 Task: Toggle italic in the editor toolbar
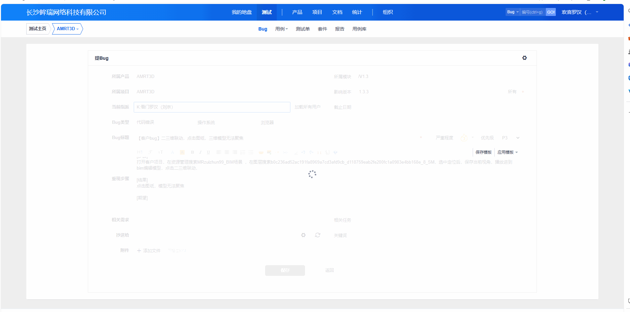[200, 152]
